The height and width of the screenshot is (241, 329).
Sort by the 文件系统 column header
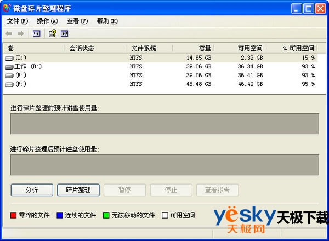pos(148,48)
